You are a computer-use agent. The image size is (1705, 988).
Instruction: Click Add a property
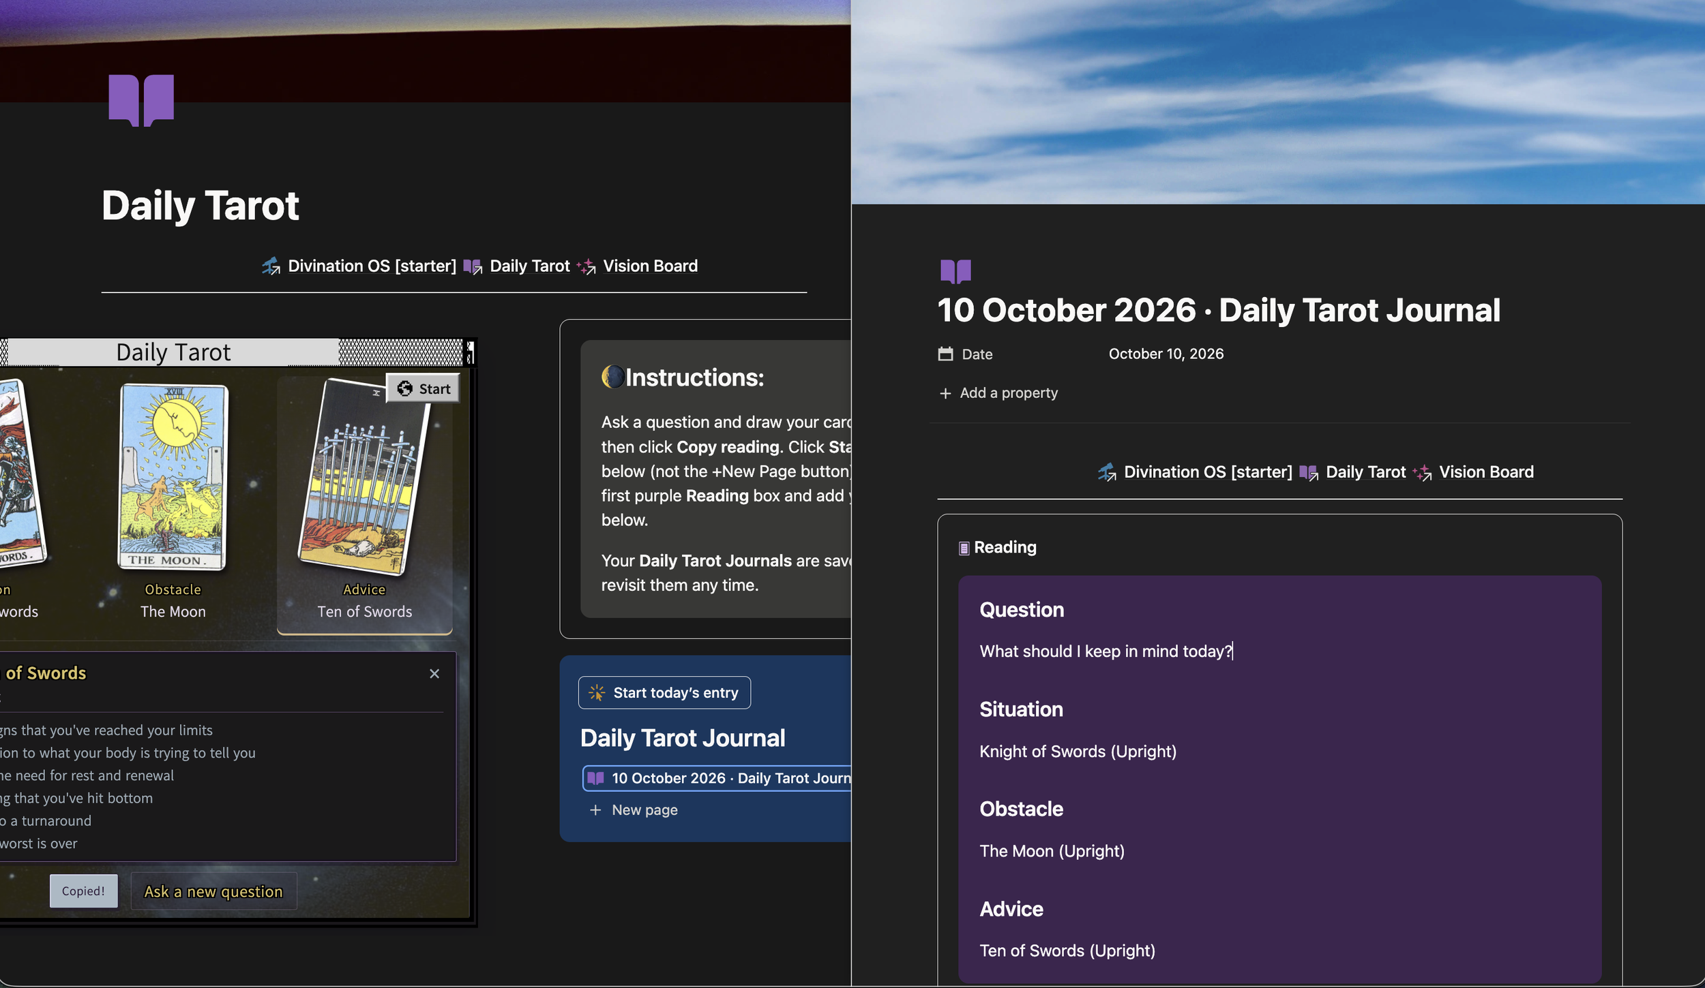(x=998, y=392)
